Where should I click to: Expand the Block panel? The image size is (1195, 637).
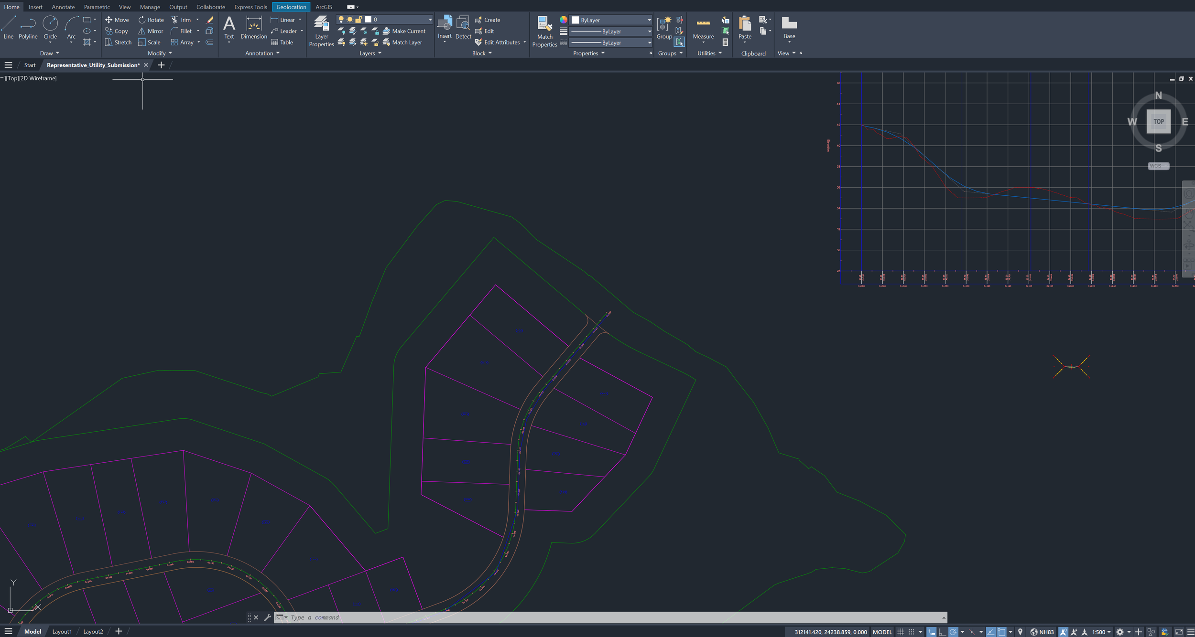pos(482,53)
